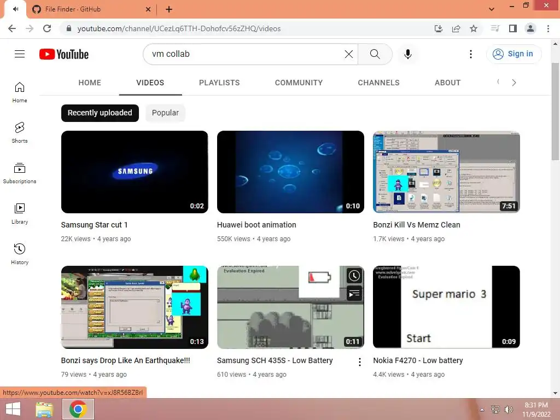Viewport: 560px width, 420px height.
Task: Open the PLAYLISTS tab
Action: 219,83
